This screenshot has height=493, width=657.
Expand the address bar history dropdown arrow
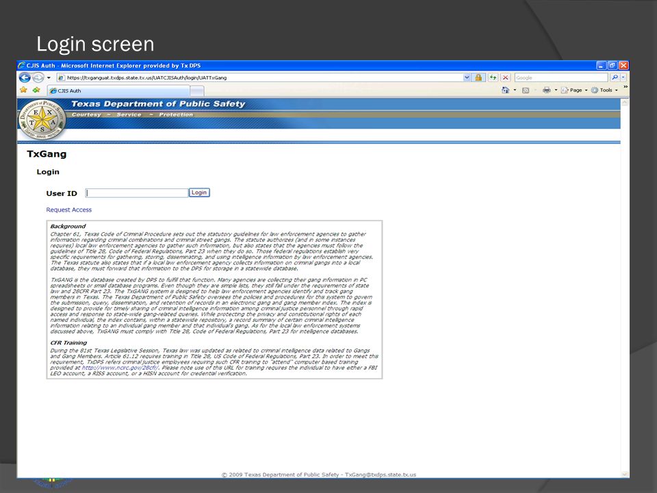467,77
